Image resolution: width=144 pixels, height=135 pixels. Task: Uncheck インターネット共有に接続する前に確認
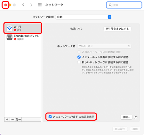79,57
